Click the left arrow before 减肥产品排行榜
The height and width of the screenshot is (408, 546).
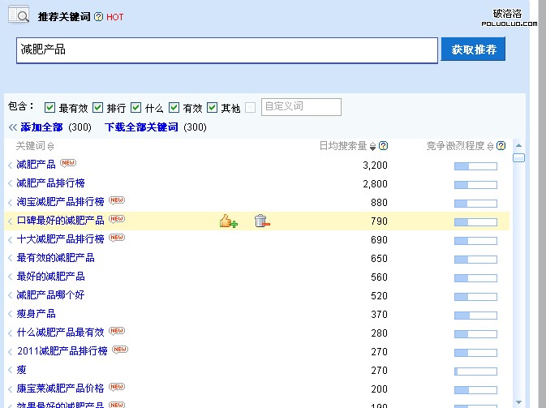pos(11,184)
